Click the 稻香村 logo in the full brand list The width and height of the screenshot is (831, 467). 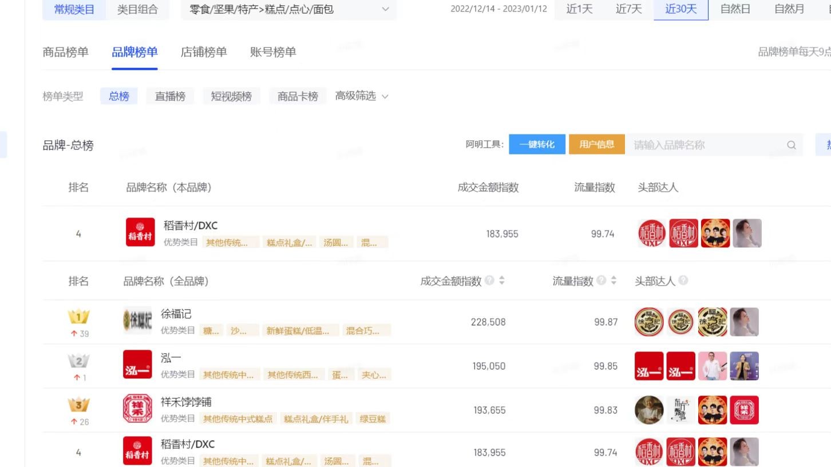[137, 451]
